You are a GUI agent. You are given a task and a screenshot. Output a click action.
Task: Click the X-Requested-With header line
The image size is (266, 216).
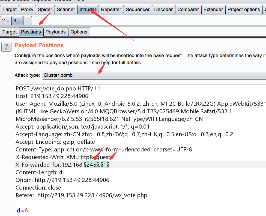tap(63, 157)
